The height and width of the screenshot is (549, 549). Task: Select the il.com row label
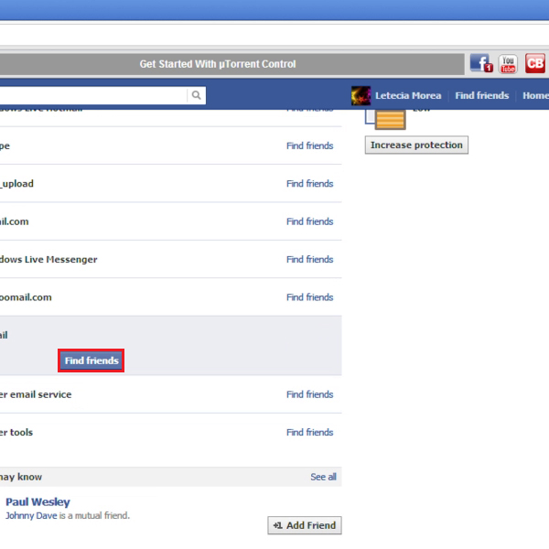pyautogui.click(x=14, y=221)
